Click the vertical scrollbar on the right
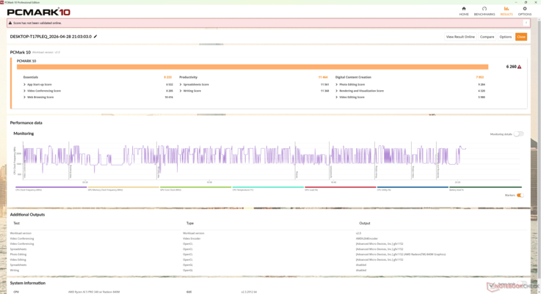Image resolution: width=541 pixels, height=294 pixels. point(538,155)
